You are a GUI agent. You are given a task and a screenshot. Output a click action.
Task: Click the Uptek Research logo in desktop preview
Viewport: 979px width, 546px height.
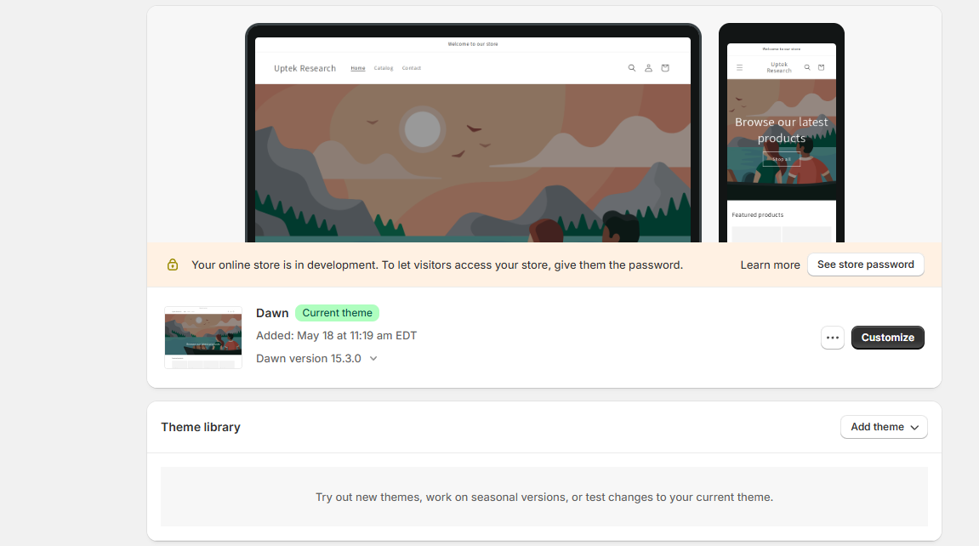305,68
